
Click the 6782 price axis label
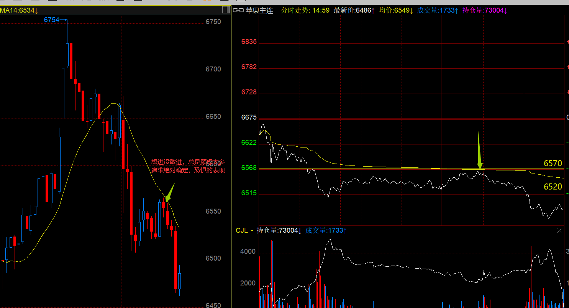pyautogui.click(x=249, y=67)
